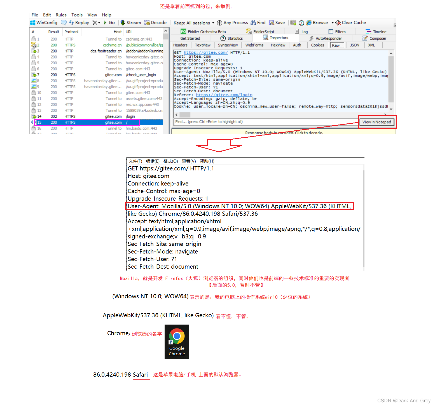The height and width of the screenshot is (406, 435).
Task: Switch to the Cookies inspector tab
Action: click(x=318, y=45)
